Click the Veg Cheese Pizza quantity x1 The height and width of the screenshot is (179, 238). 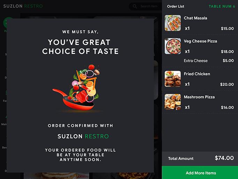187,51
